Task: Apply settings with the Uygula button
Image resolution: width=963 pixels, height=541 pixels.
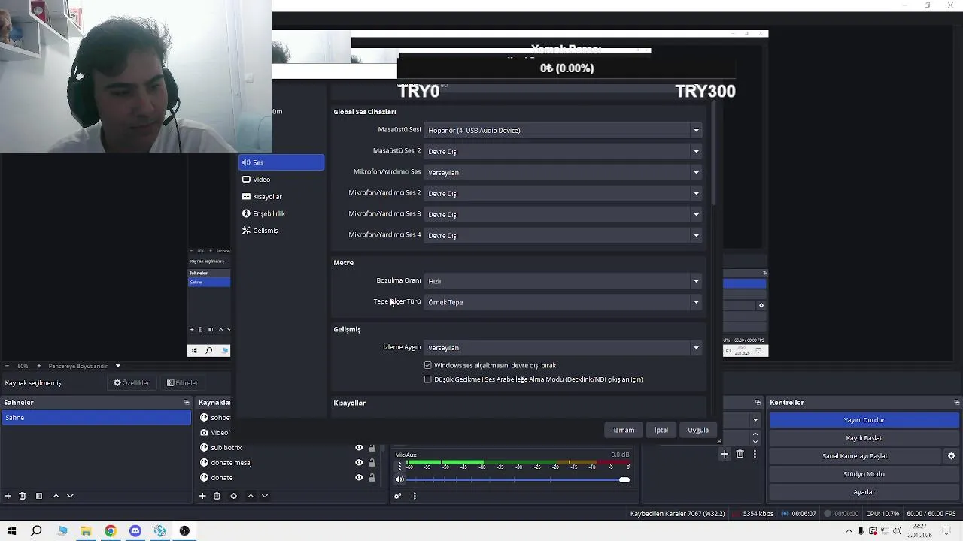Action: coord(698,430)
